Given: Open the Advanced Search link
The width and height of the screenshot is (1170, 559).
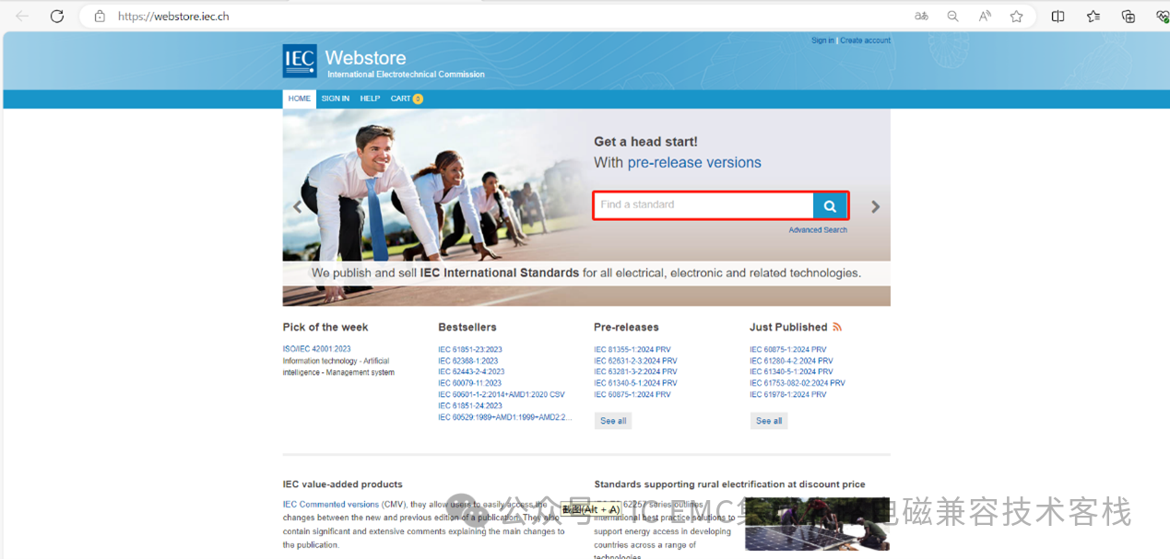Looking at the screenshot, I should point(818,230).
